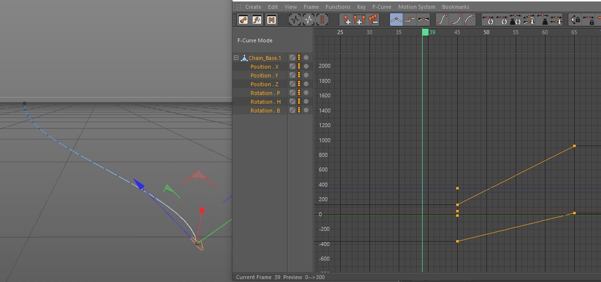Click 'Current Frame 39' in status bar
Image resolution: width=601 pixels, height=282 pixels.
click(x=257, y=277)
